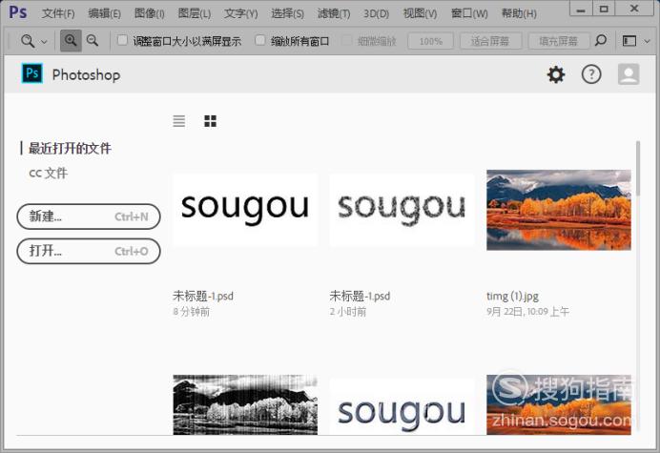Click the 填充屏幕 button
660x453 pixels.
click(x=559, y=41)
